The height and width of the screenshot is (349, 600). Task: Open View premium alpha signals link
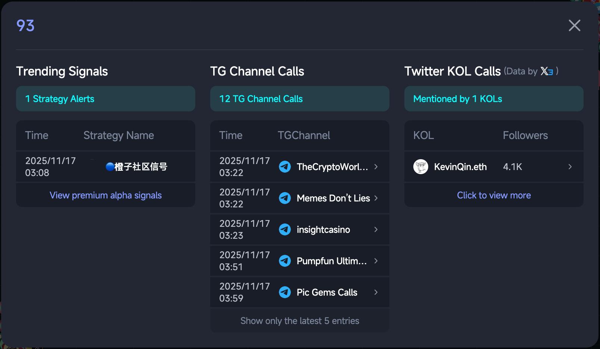click(106, 195)
